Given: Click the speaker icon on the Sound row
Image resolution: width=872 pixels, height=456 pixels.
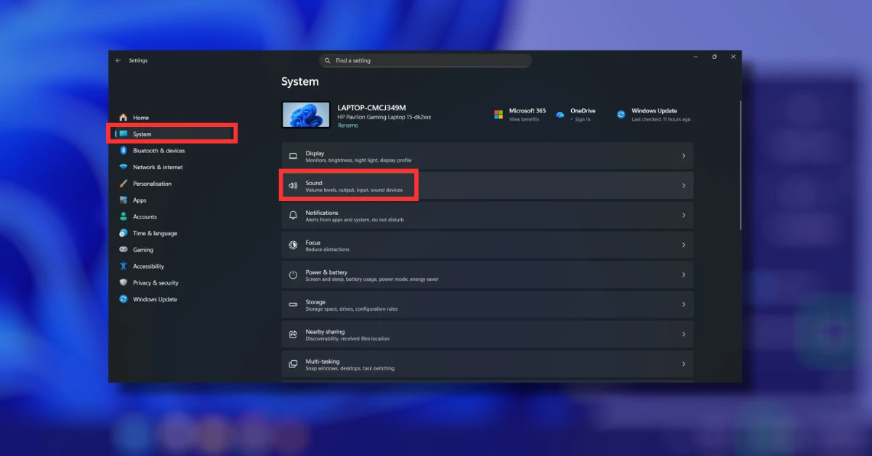Looking at the screenshot, I should [x=294, y=185].
